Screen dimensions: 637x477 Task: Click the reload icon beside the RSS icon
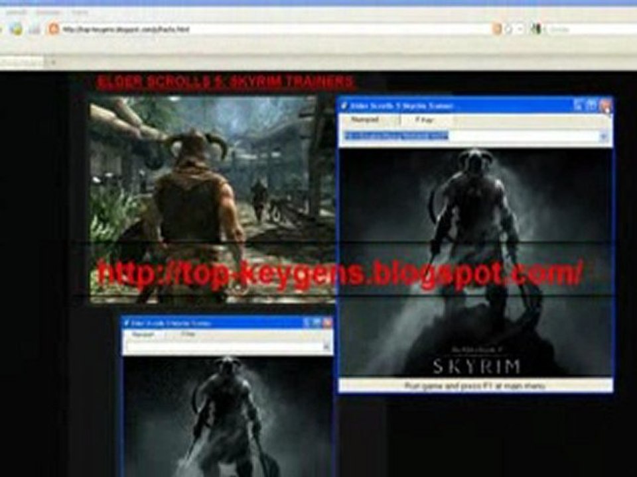coord(508,29)
